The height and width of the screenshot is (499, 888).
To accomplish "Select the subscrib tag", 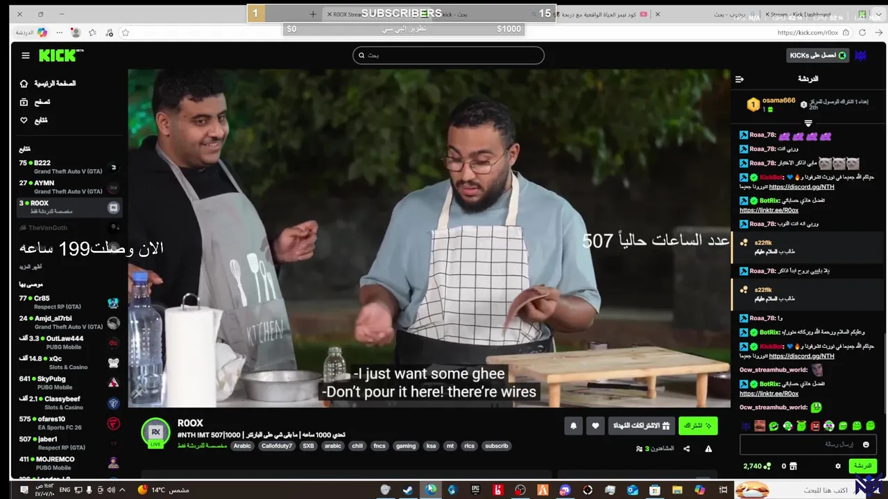I will click(x=497, y=446).
